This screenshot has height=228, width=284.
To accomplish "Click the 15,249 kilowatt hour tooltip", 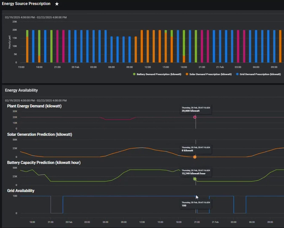I will tap(195, 172).
